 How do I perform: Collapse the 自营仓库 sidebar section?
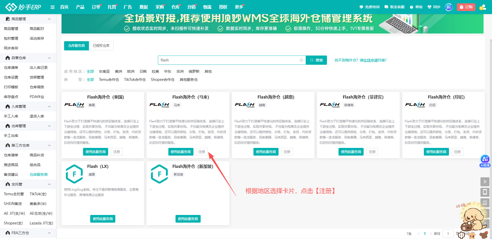[x=49, y=58]
